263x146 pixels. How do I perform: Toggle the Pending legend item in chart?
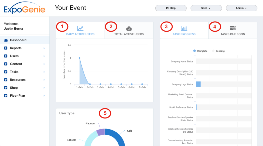click(218, 51)
